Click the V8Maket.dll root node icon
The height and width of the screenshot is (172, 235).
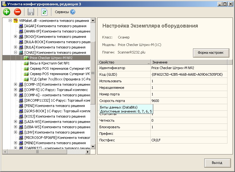pos(16,21)
